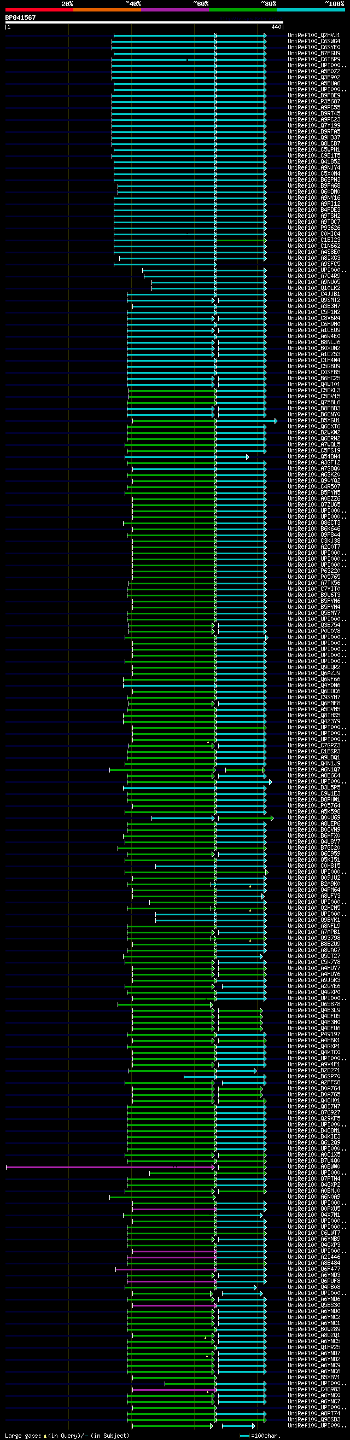Viewport: 350px width, 1440px height.
Task: Click label UniRef100_B8NLJ6
Action: tap(314, 342)
